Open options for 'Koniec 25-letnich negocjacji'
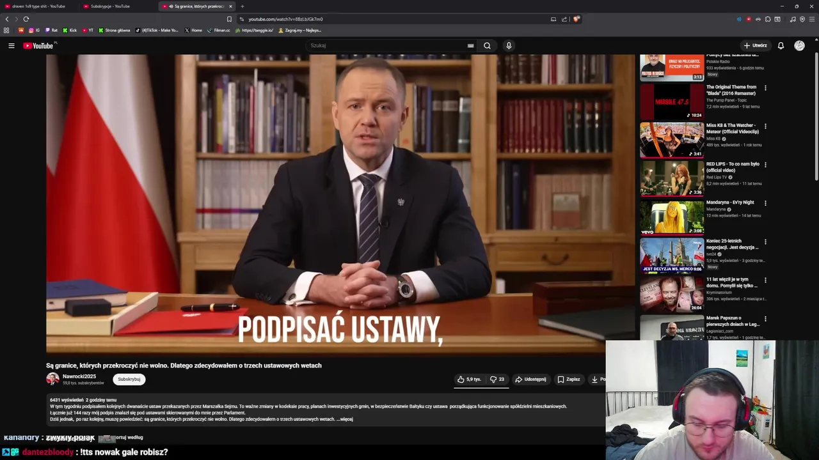Image resolution: width=819 pixels, height=460 pixels. pyautogui.click(x=765, y=242)
